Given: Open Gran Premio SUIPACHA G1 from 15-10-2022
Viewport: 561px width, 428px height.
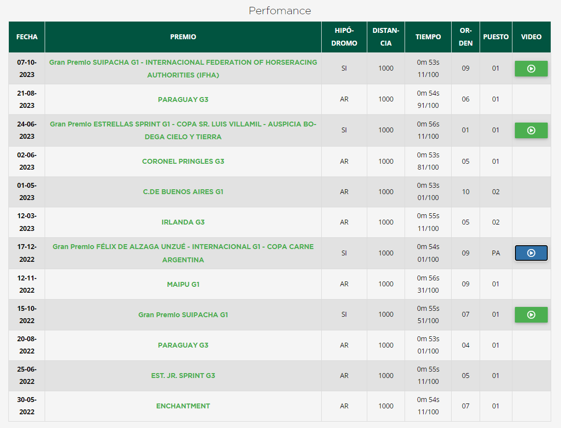Looking at the screenshot, I should point(183,315).
